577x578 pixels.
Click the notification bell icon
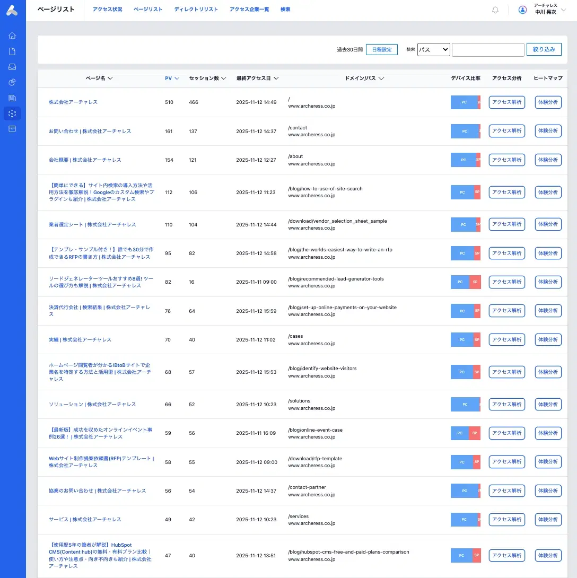pyautogui.click(x=495, y=10)
